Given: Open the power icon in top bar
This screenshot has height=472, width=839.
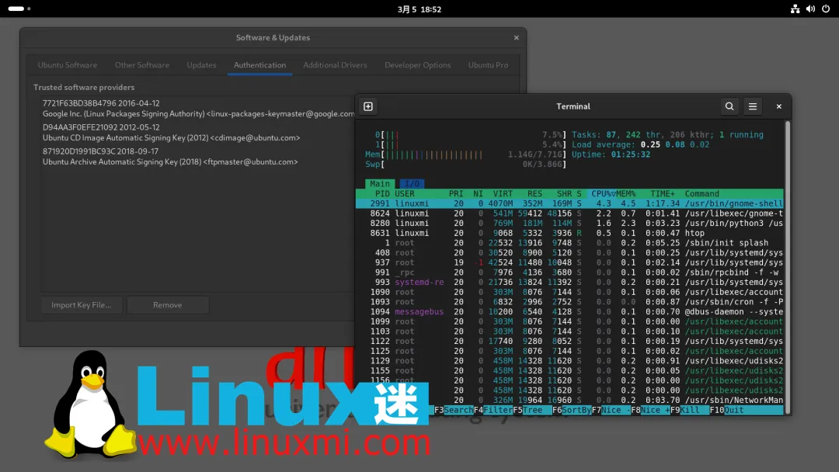Looking at the screenshot, I should 826,9.
